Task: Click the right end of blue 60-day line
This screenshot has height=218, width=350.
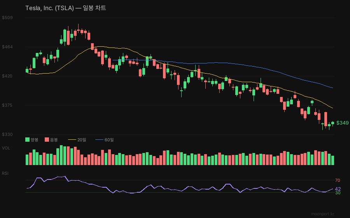Action: click(332, 88)
